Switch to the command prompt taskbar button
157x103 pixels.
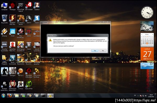pos(43,96)
